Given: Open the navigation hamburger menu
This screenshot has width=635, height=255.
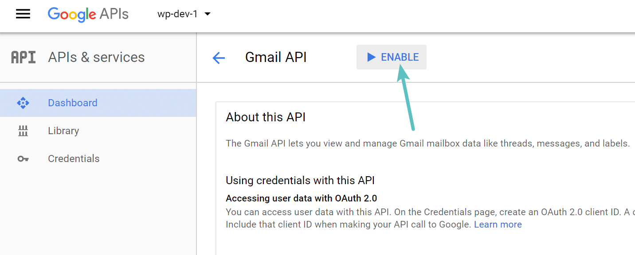Looking at the screenshot, I should coord(23,14).
